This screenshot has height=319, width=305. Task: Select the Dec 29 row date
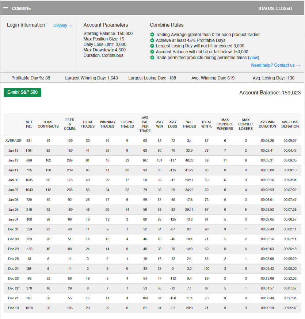(13, 249)
